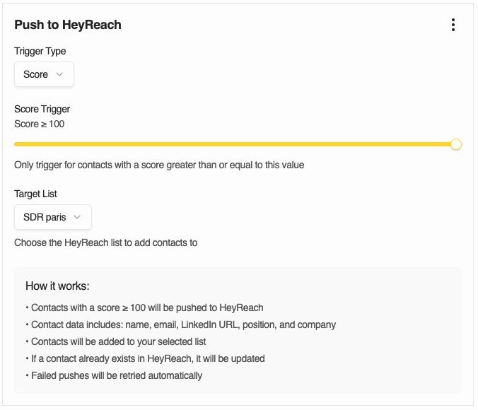Open the three-dot options menu

453,25
